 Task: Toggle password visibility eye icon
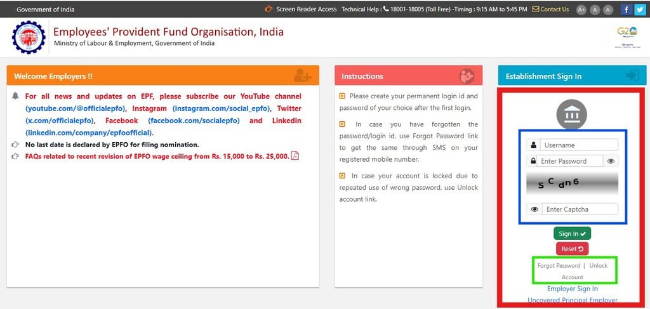coord(611,161)
